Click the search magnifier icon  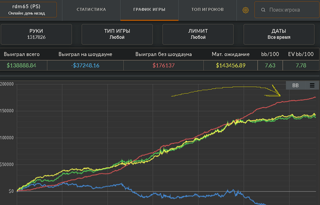(x=263, y=10)
